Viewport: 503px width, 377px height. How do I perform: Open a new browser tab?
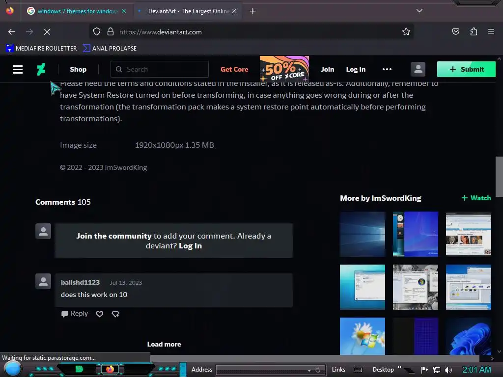(253, 11)
